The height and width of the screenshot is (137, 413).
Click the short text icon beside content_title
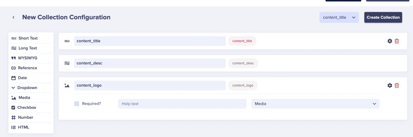point(67,41)
